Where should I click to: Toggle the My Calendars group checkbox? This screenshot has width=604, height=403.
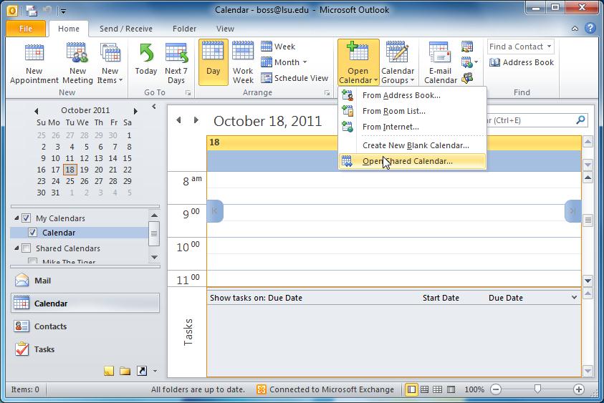pyautogui.click(x=26, y=218)
